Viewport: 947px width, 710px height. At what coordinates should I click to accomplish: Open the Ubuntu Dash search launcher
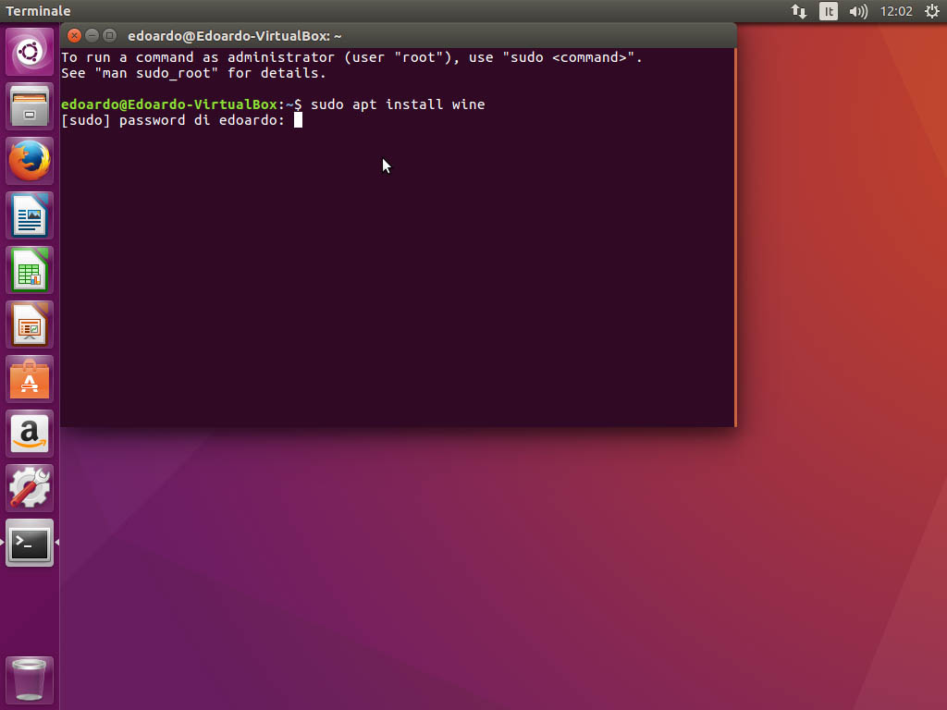(31, 52)
